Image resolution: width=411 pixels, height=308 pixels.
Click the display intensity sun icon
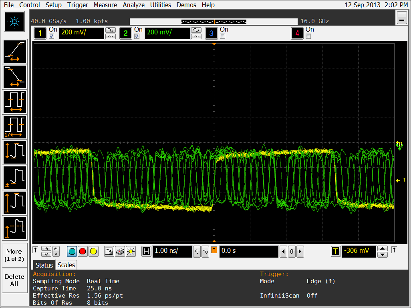131,252
